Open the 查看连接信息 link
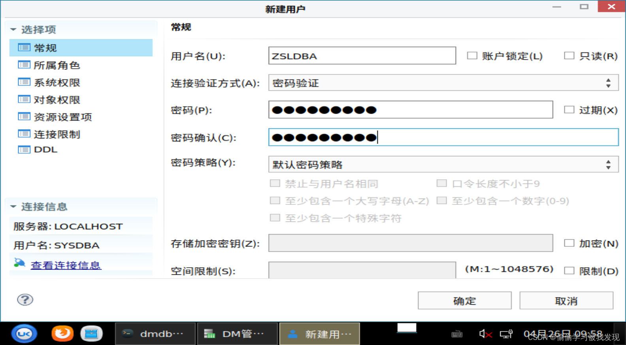This screenshot has height=345, width=626. tap(66, 265)
